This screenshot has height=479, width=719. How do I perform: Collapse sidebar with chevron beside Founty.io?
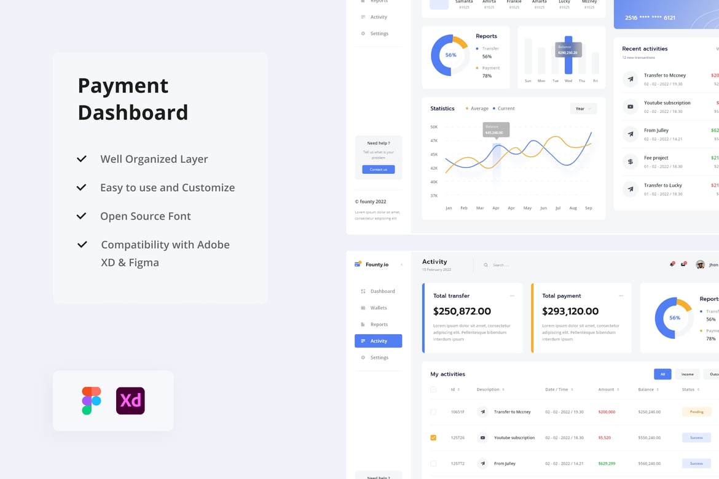point(402,265)
